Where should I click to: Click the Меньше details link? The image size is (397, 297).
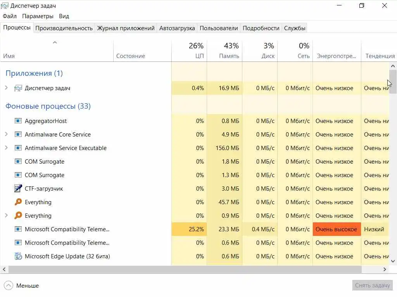point(28,286)
